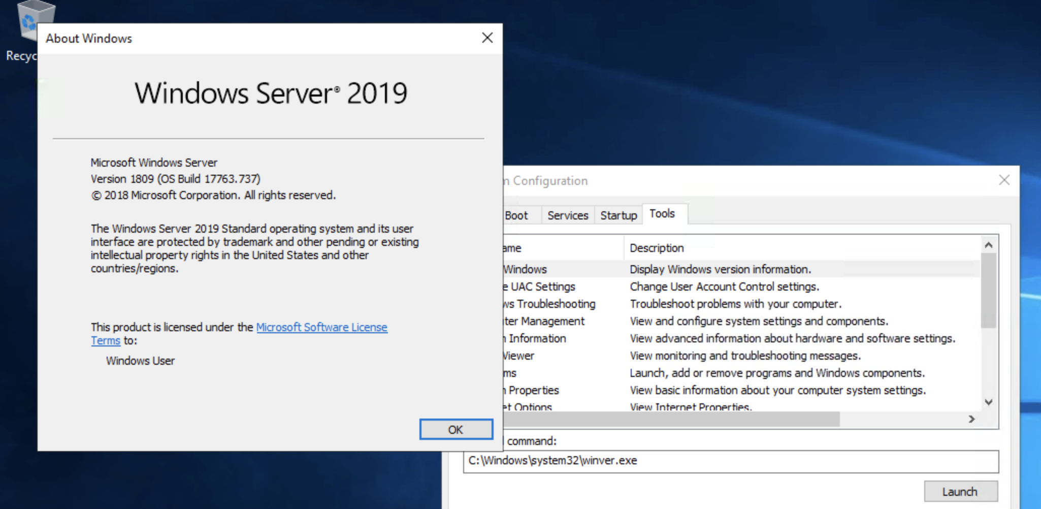1041x509 pixels.
Task: Select the Event Viewer tool row
Action: pos(519,356)
